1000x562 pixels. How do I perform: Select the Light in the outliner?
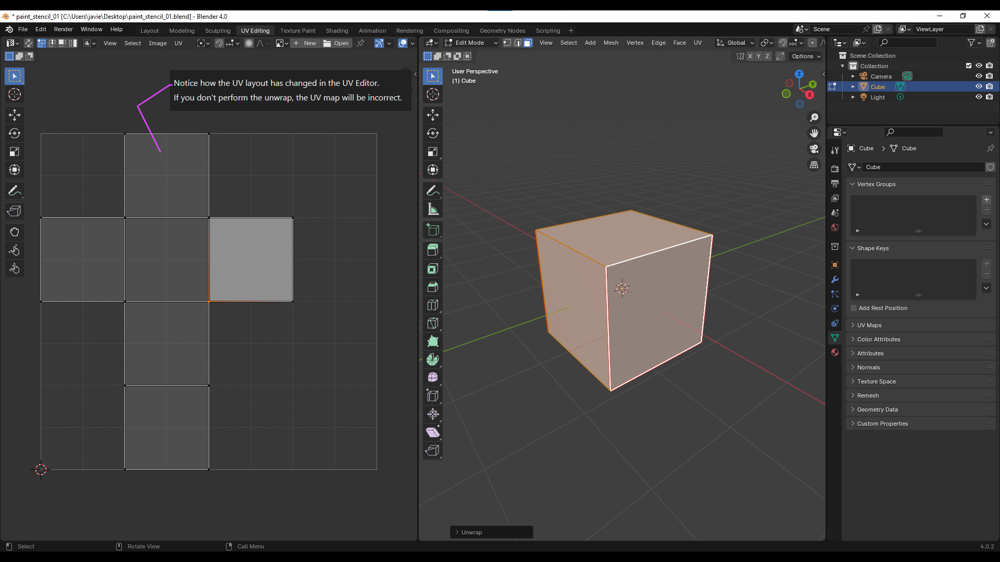[878, 97]
